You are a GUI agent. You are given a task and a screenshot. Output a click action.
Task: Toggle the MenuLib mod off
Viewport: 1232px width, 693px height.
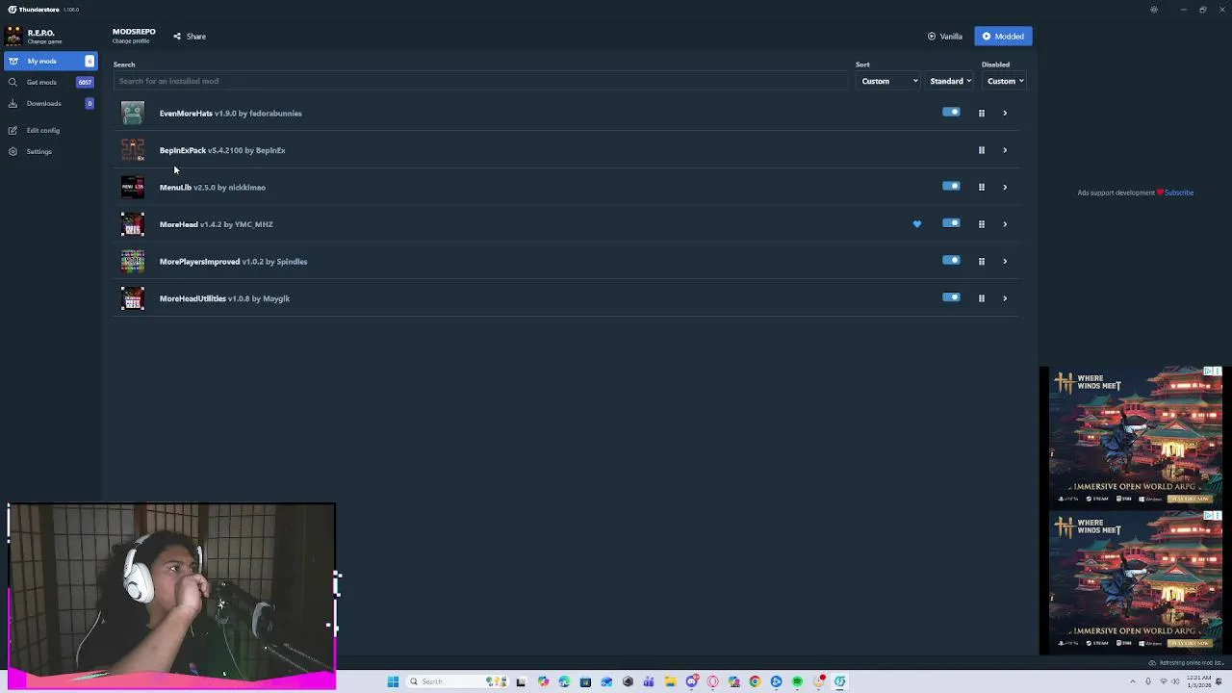click(951, 187)
